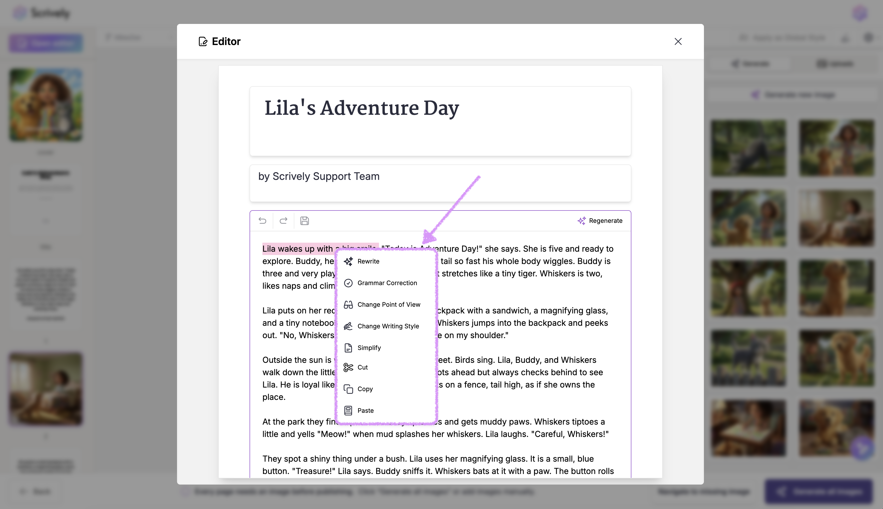Viewport: 883px width, 509px height.
Task: Click the Lila's Adventure Day title field
Action: click(x=440, y=121)
